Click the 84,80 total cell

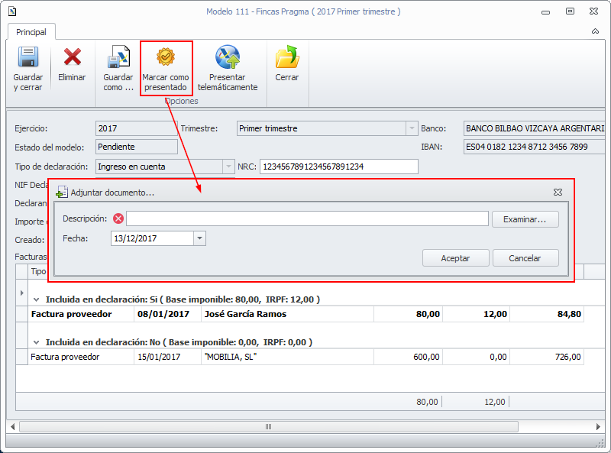(547, 314)
